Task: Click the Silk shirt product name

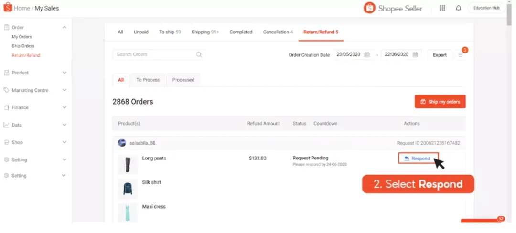Action: (151, 182)
